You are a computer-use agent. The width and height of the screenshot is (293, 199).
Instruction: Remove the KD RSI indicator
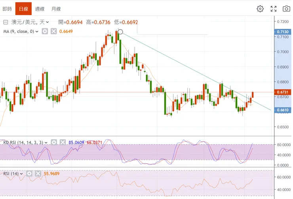pos(62,142)
